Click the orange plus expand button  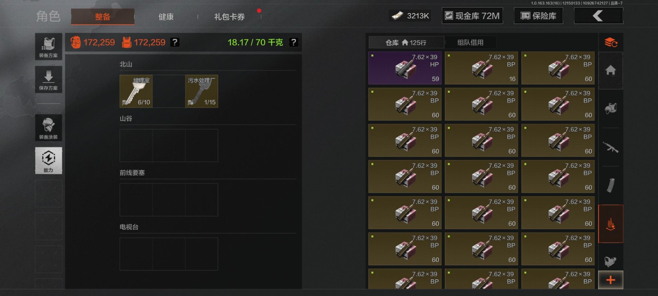click(610, 280)
